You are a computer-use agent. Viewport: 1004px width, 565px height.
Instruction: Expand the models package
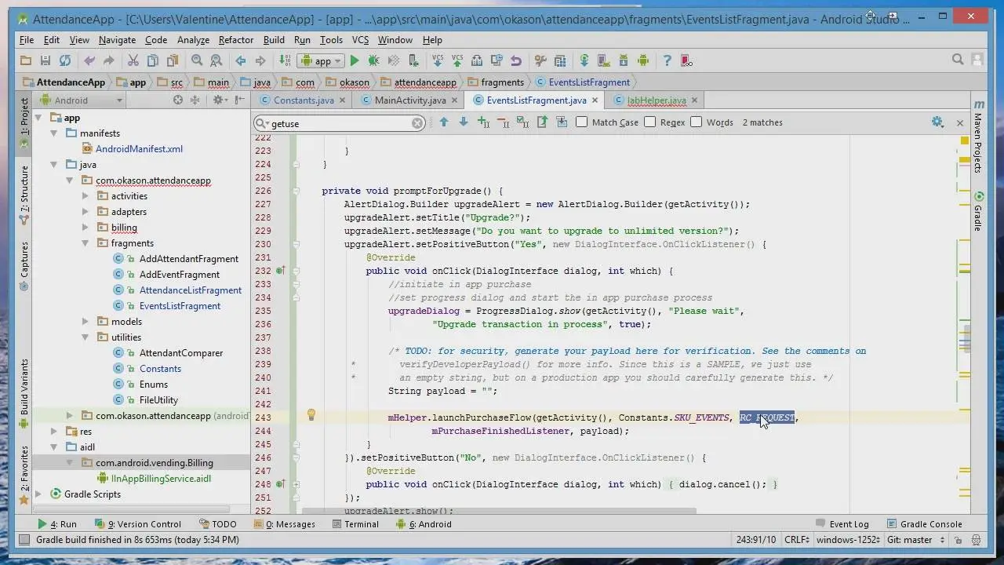(x=85, y=322)
